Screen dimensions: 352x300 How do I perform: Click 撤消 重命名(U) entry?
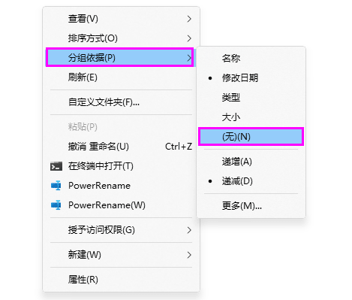pyautogui.click(x=121, y=147)
